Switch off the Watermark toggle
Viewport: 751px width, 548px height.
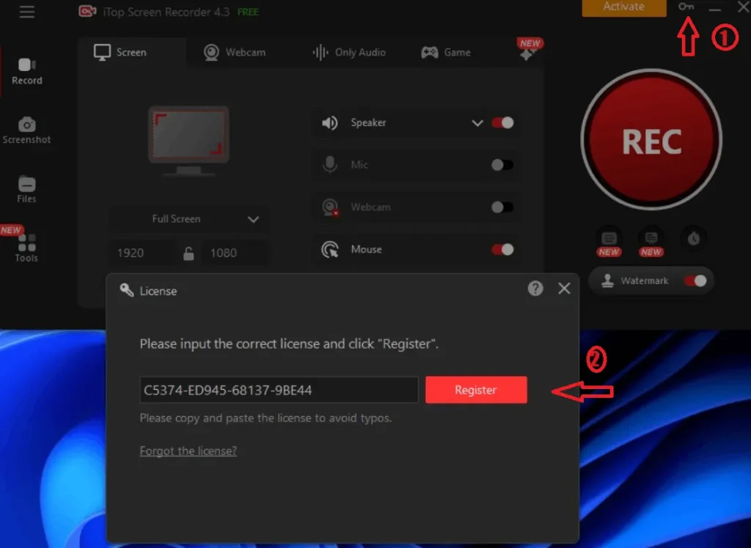point(695,281)
